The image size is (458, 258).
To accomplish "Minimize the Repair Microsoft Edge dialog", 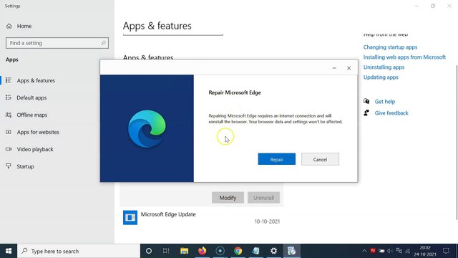I will pyautogui.click(x=334, y=68).
